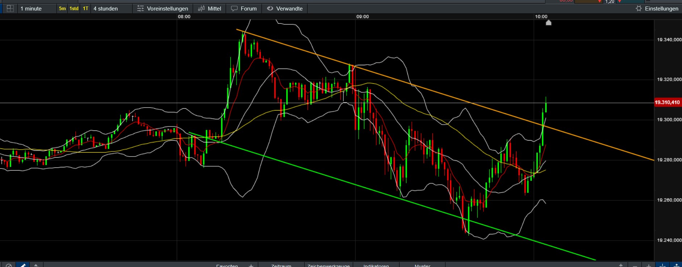Select the Mittel price type option
The height and width of the screenshot is (267, 682).
pos(210,8)
